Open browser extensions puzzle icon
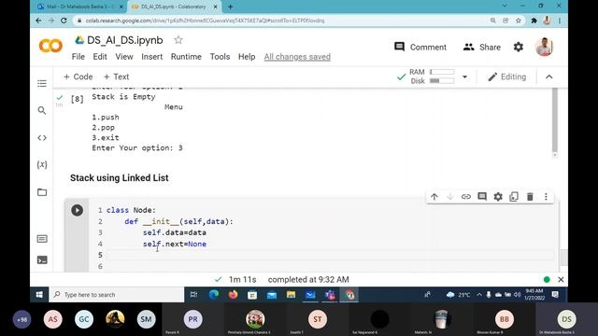598x336 pixels. (x=534, y=21)
